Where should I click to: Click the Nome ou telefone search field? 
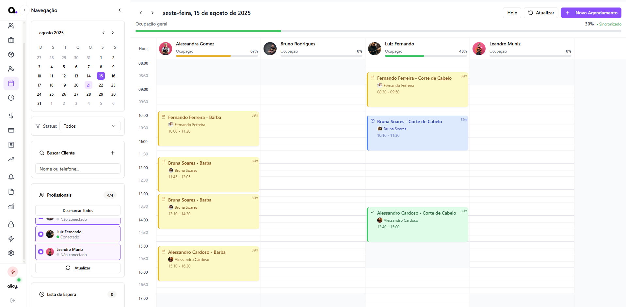(78, 169)
